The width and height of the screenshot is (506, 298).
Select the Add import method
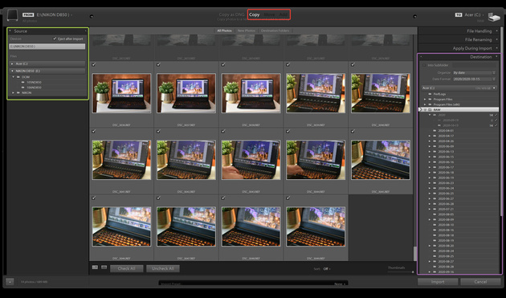(x=283, y=14)
